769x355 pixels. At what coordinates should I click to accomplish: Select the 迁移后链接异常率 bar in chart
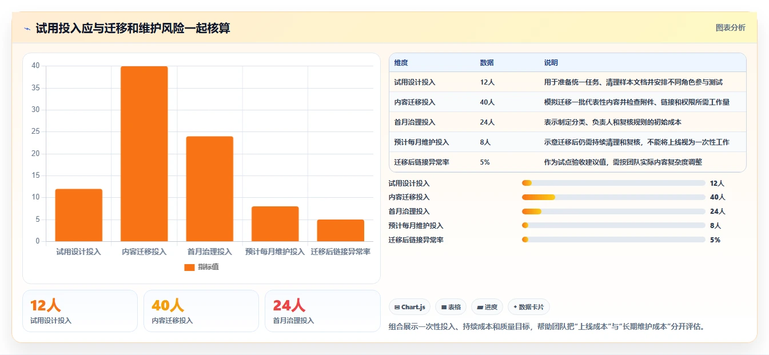[340, 230]
